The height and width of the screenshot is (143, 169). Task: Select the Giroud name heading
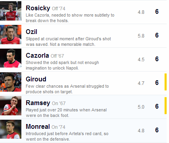(36, 79)
